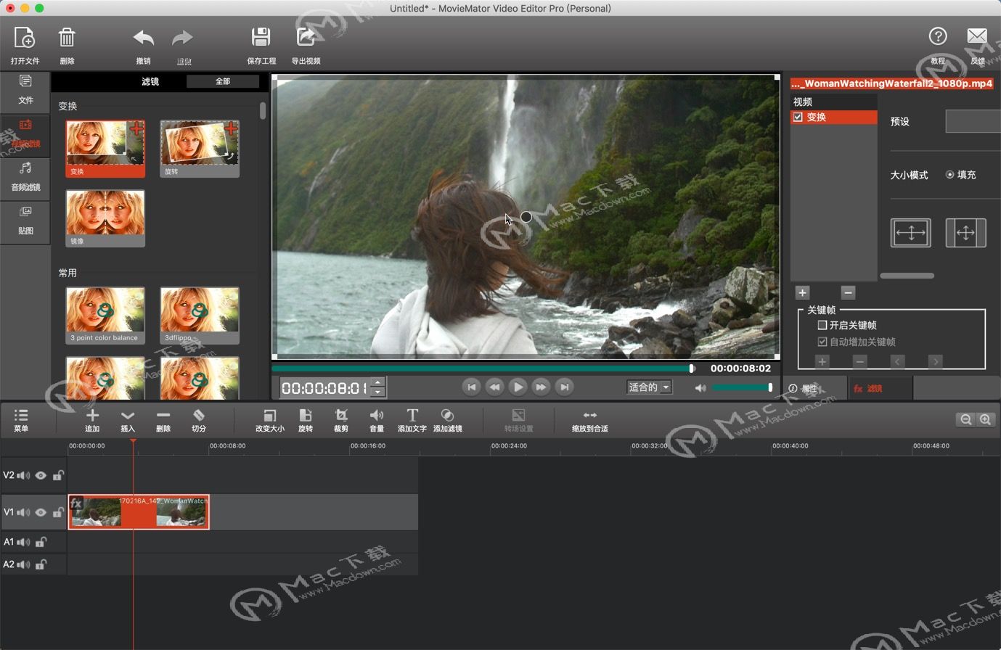The width and height of the screenshot is (1001, 650).
Task: Mute the V2 track speaker
Action: click(x=24, y=476)
